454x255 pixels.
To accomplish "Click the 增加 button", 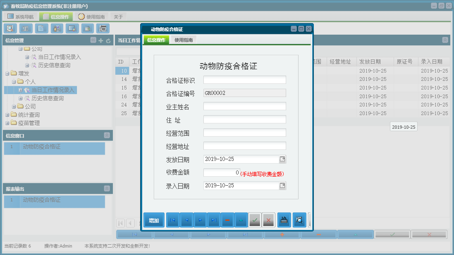I will pos(153,220).
